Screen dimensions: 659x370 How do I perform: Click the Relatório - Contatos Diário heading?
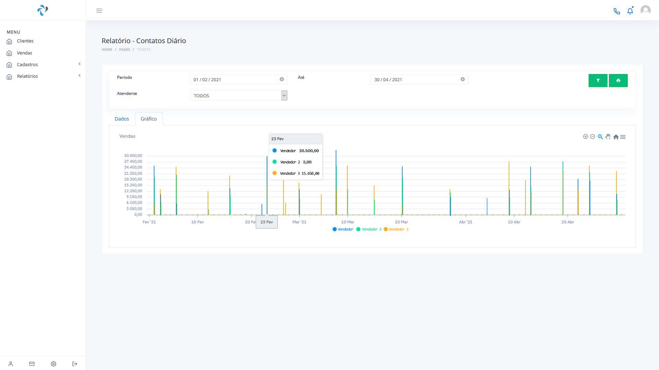[x=144, y=41]
